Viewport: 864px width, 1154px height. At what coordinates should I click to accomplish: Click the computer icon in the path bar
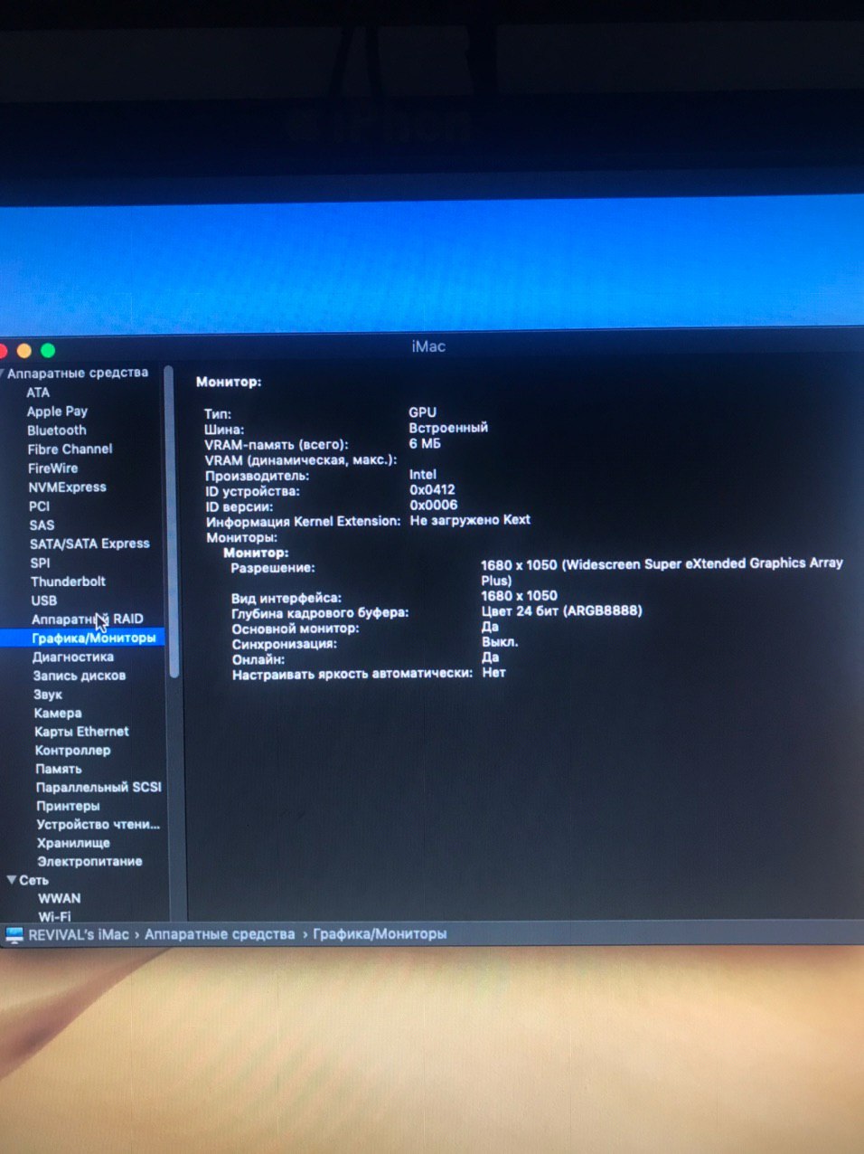pos(14,935)
